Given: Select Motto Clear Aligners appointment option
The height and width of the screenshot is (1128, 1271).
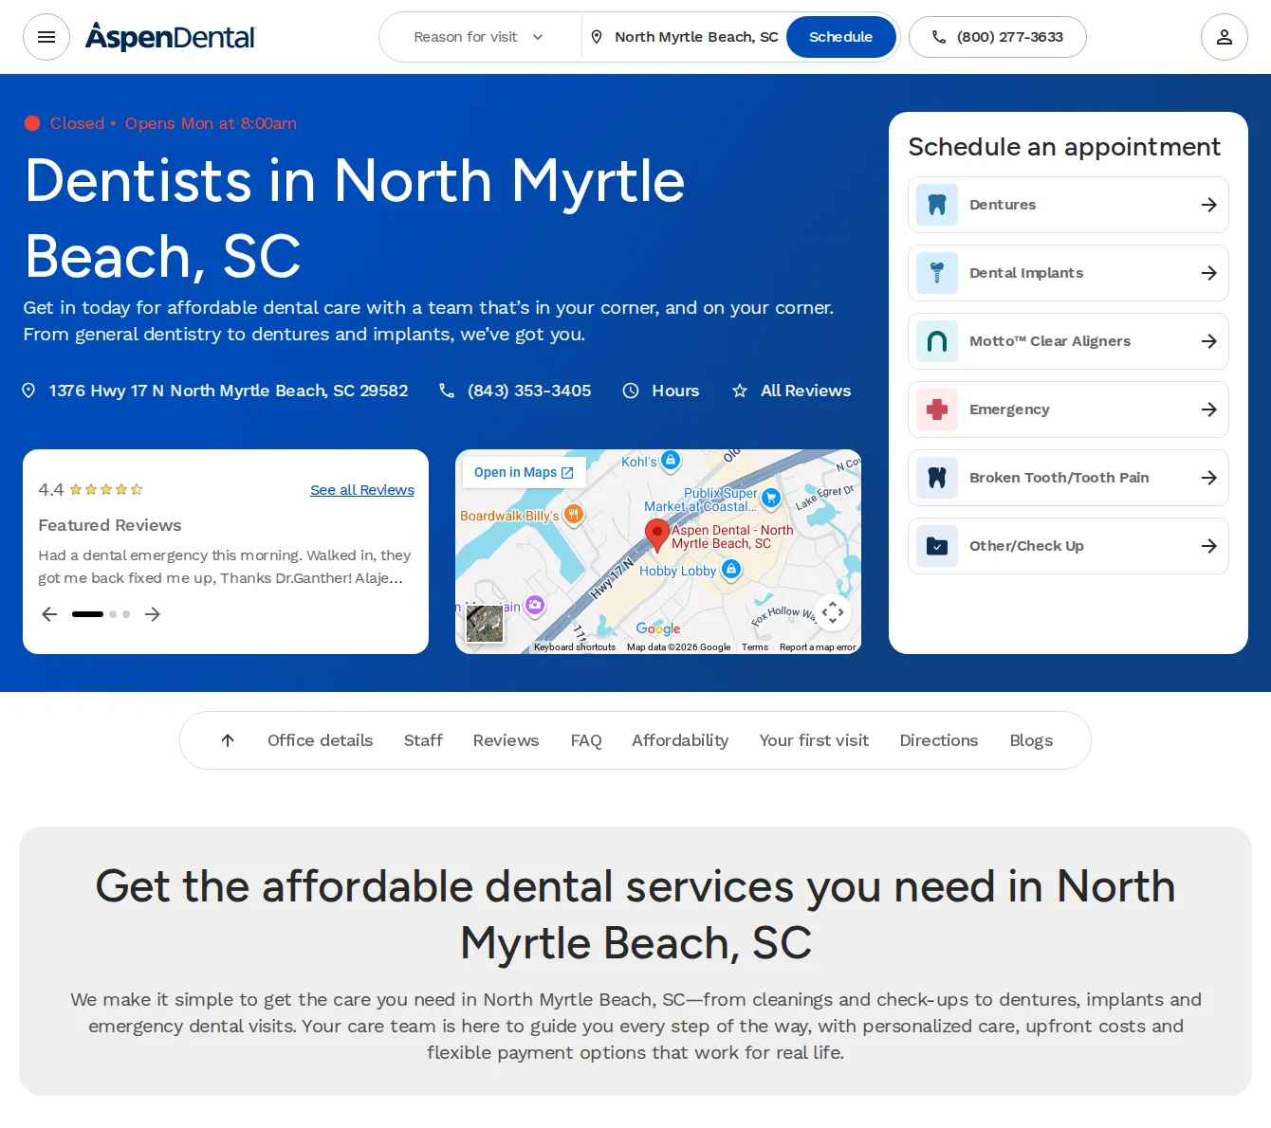Looking at the screenshot, I should click(x=1068, y=341).
